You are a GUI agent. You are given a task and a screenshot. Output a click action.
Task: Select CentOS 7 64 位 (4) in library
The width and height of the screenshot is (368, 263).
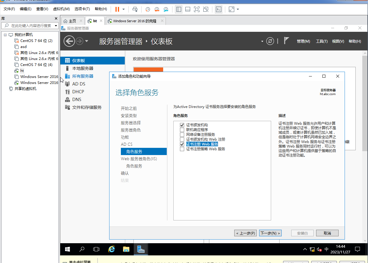(36, 65)
